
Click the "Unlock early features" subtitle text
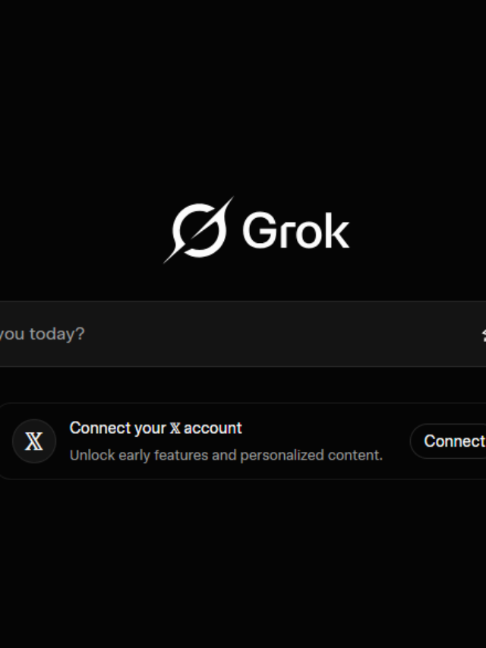pyautogui.click(x=226, y=456)
